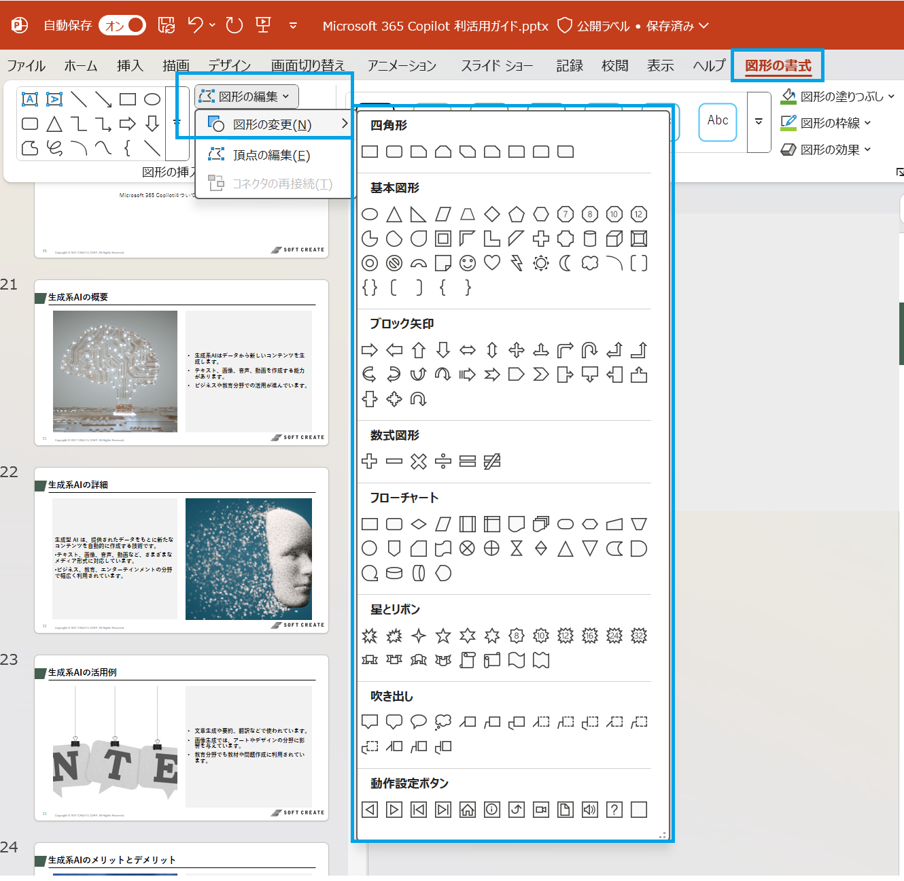Image resolution: width=904 pixels, height=881 pixels.
Task: Select the oval speech bubble in 吹き出し
Action: pos(419,722)
